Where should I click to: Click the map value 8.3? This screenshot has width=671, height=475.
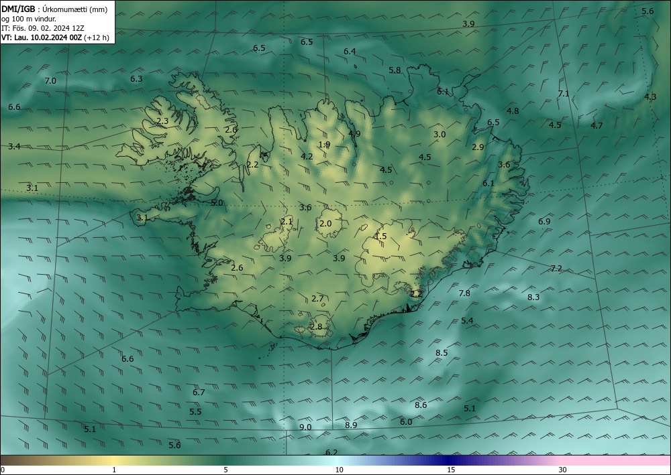click(x=533, y=297)
